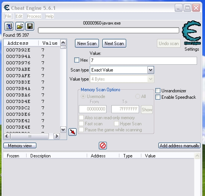Click inside the Value input field
The image size is (205, 196).
[143, 61]
